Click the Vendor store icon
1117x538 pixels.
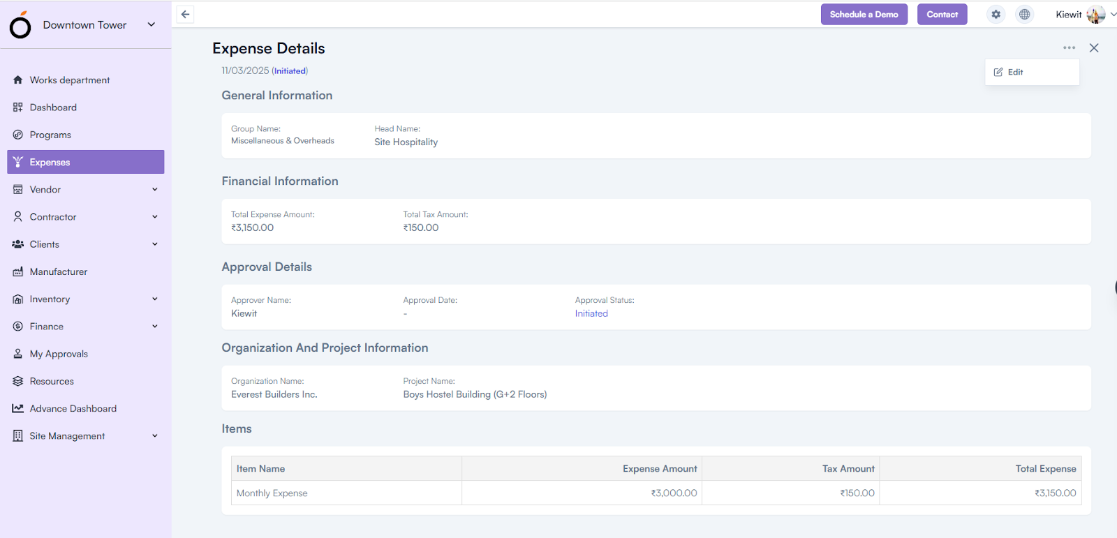coord(18,189)
